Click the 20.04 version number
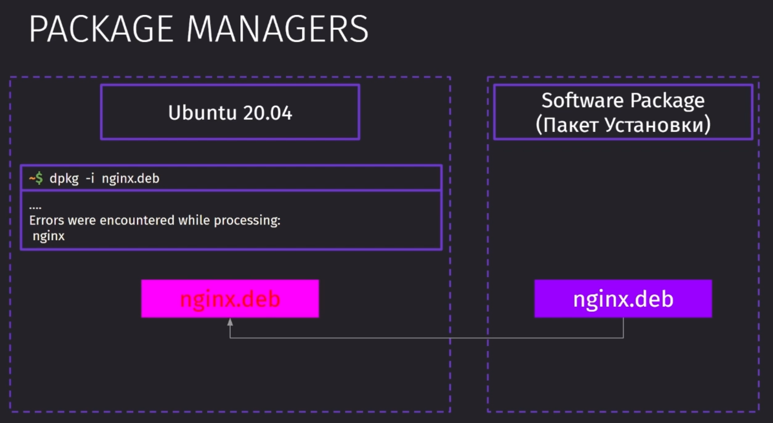 coord(267,113)
